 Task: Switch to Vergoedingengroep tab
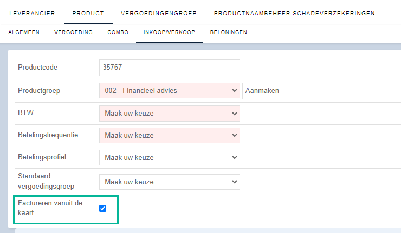pos(159,14)
